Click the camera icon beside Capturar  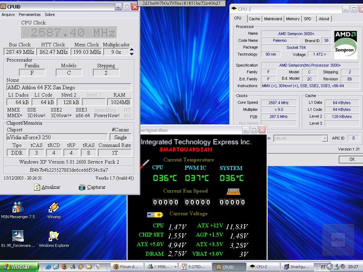coord(82,187)
